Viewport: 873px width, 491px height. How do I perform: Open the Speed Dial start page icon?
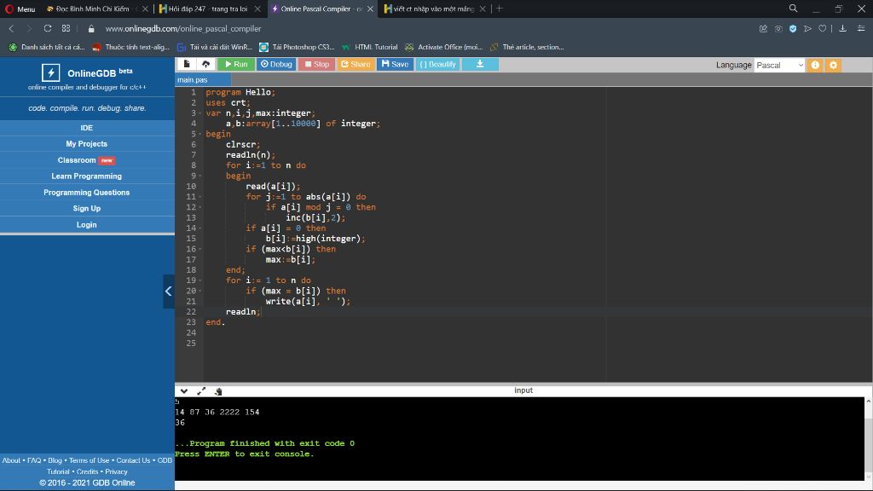point(66,28)
